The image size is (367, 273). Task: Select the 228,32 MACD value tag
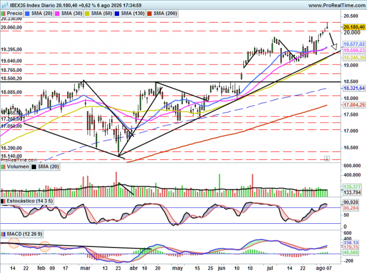pos(351,243)
